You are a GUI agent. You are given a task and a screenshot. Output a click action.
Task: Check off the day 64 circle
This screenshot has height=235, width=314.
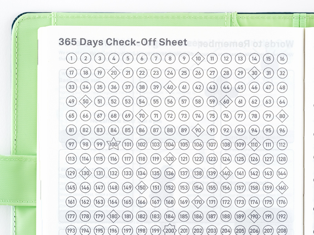[282, 102]
